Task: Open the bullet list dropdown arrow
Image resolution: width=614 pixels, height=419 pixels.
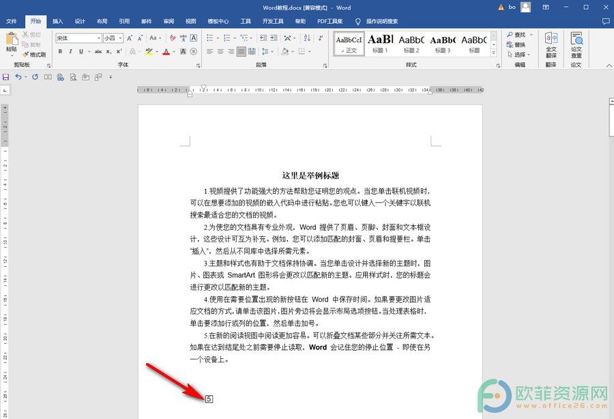Action: tap(218, 38)
